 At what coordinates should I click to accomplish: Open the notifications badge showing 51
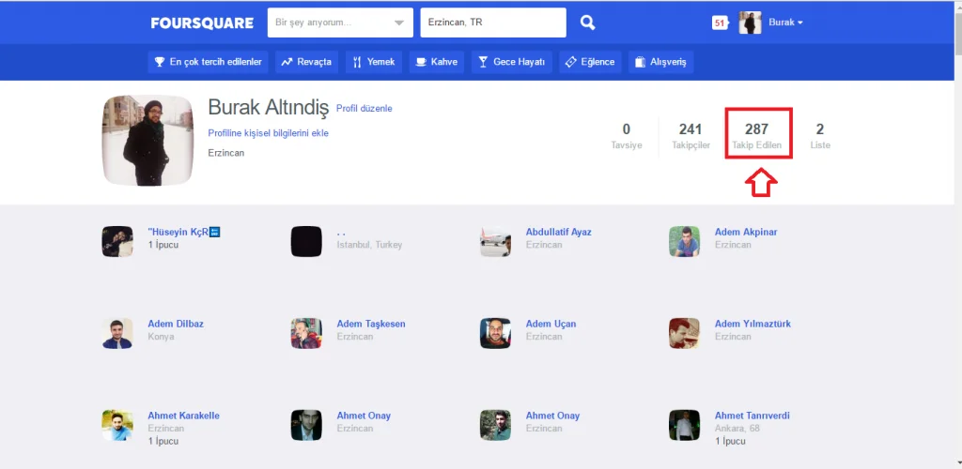coord(720,23)
